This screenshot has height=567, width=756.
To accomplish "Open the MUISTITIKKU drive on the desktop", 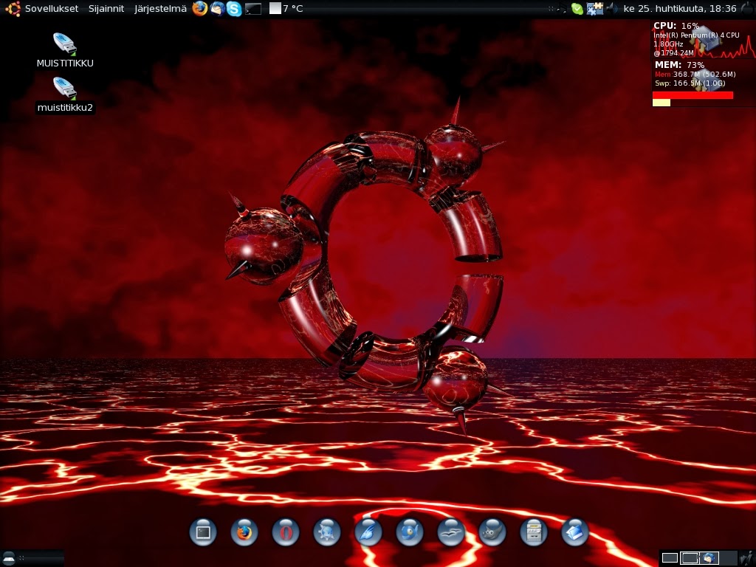I will (x=65, y=44).
